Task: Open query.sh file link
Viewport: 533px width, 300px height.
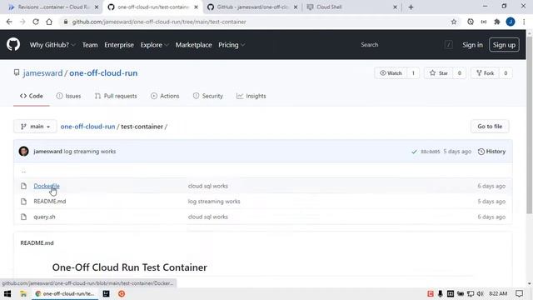Action: [44, 217]
